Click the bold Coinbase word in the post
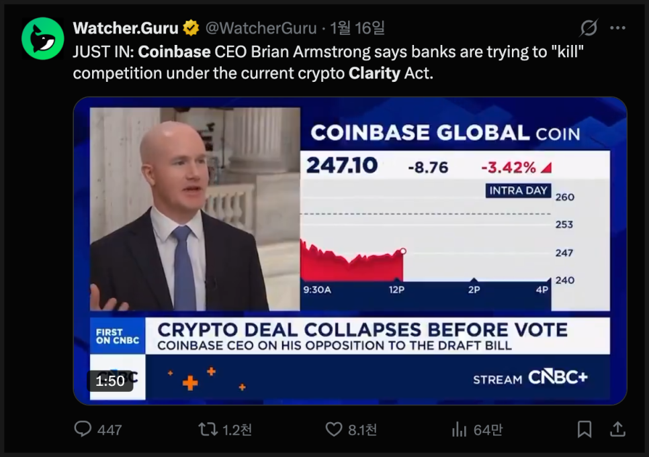649x457 pixels. click(174, 52)
